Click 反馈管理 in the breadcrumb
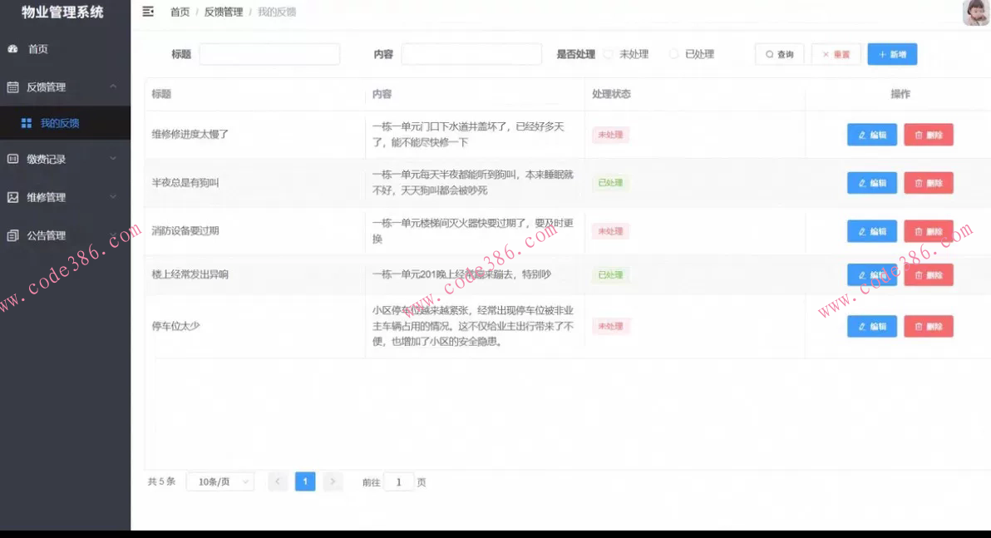 [x=223, y=12]
